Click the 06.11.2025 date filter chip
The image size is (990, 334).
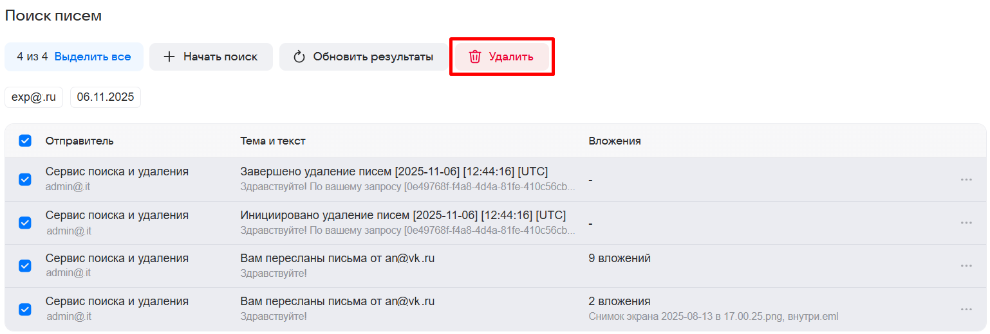pyautogui.click(x=106, y=98)
